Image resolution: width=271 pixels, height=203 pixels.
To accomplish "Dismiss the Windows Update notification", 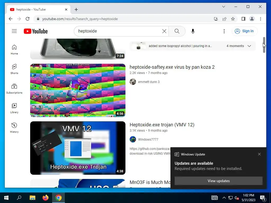I will (x=259, y=154).
